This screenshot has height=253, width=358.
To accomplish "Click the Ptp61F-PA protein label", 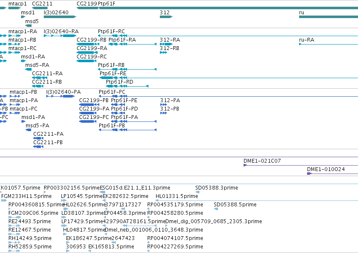I will 125,118.
